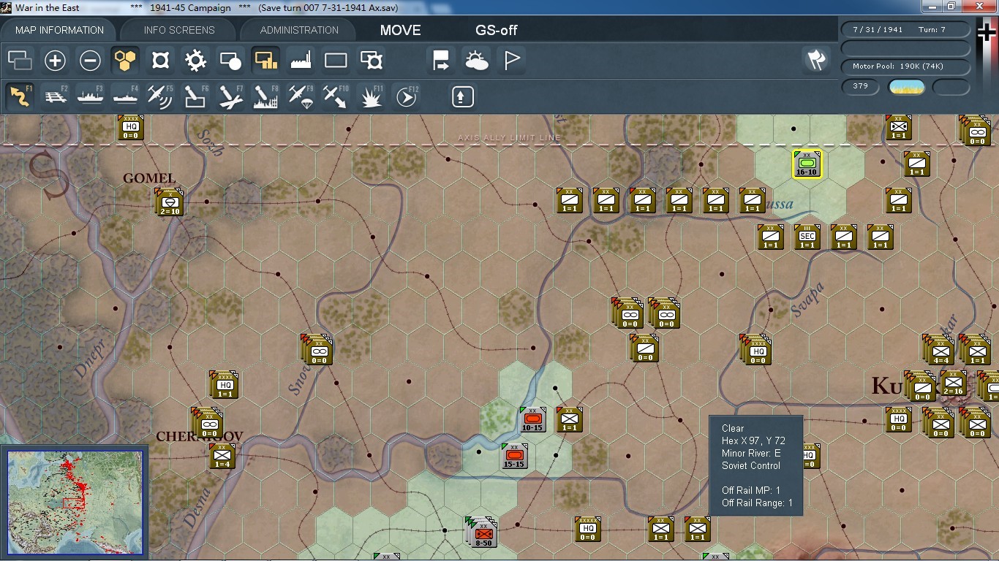Image resolution: width=999 pixels, height=561 pixels.
Task: Click the 379 value box
Action: coord(860,87)
